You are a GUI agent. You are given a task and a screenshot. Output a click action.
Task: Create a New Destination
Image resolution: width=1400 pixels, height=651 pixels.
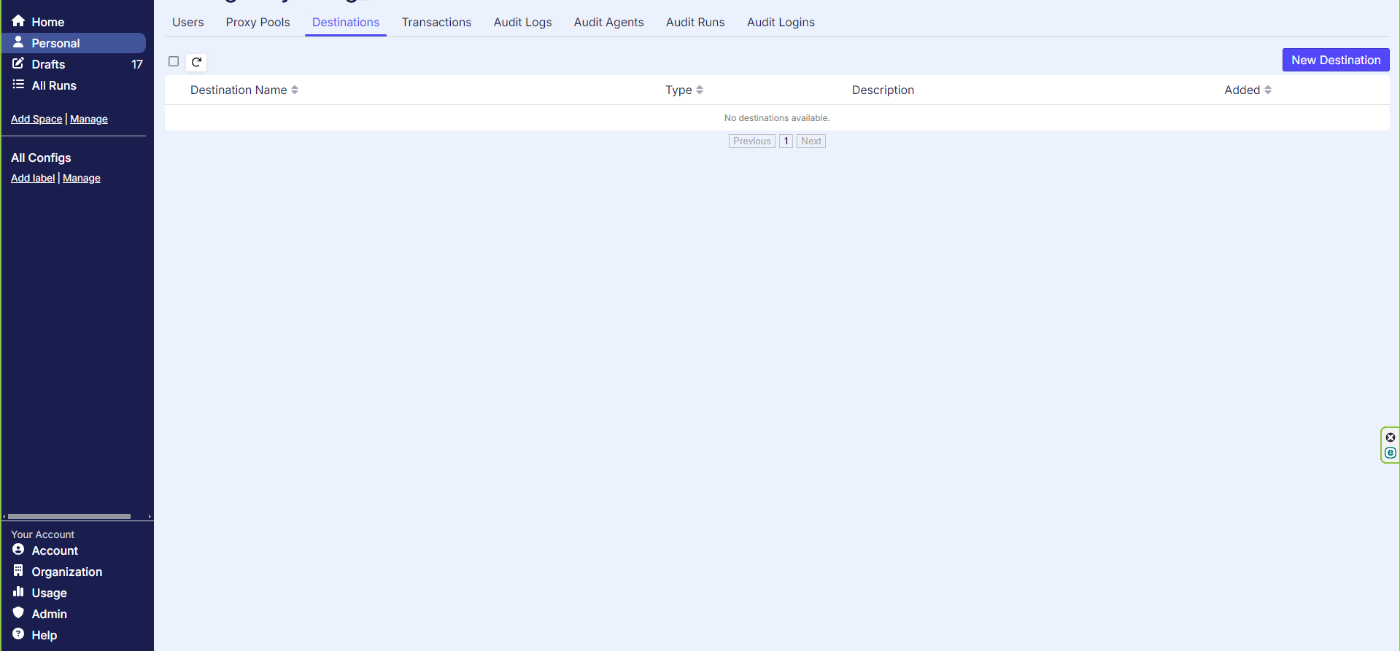(1335, 60)
